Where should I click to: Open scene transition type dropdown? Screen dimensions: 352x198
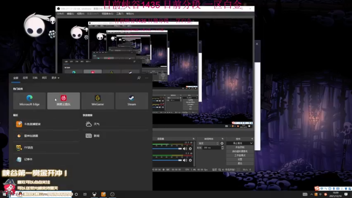point(208,143)
